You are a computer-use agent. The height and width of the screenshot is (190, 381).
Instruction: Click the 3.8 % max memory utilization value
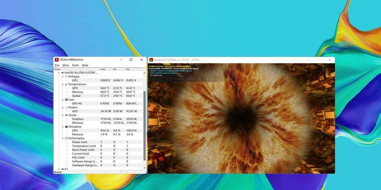(x=130, y=134)
